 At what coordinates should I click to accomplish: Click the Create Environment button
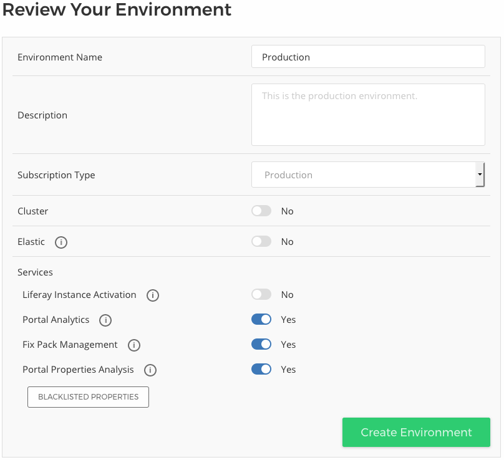pyautogui.click(x=416, y=432)
